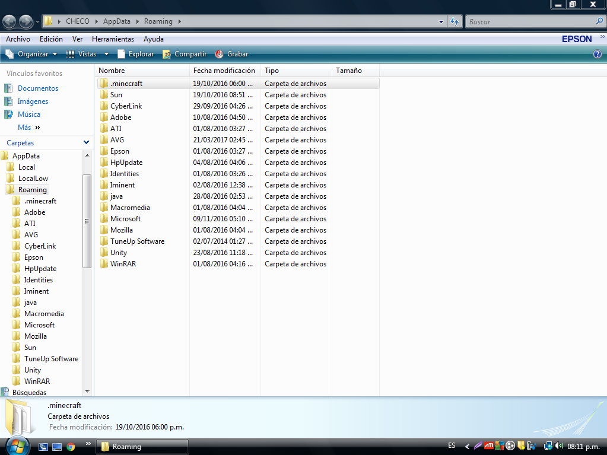Select the HpUpdate folder icon in list

click(x=104, y=162)
